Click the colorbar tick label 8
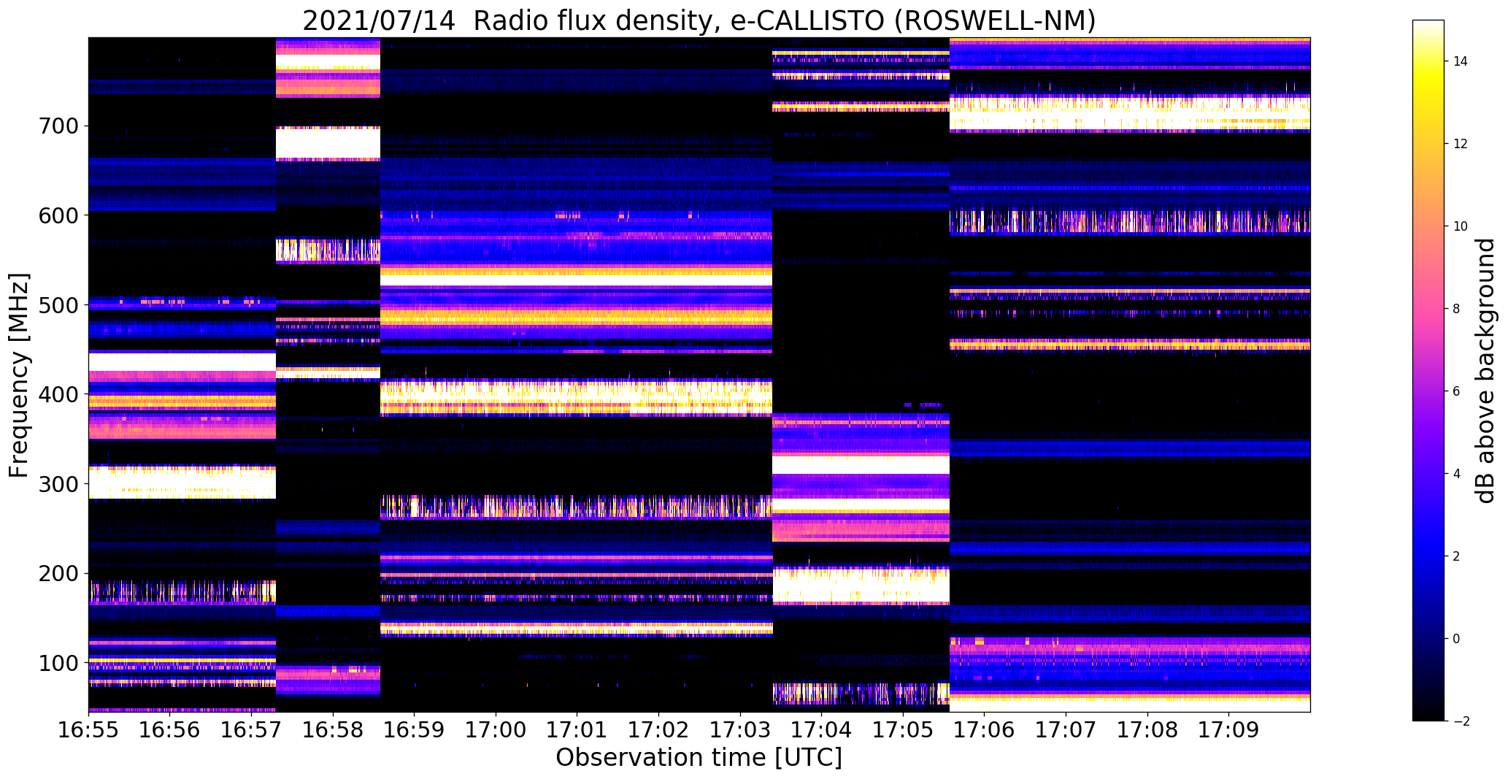 tap(1457, 309)
